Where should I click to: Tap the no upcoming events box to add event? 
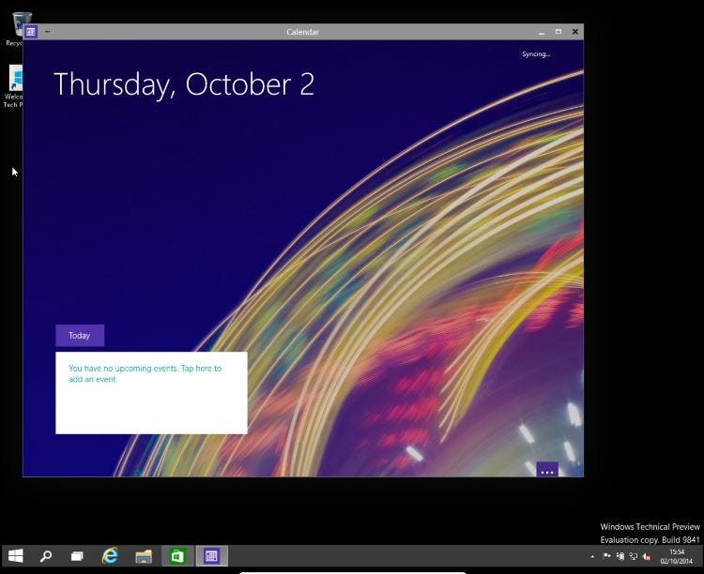(151, 393)
